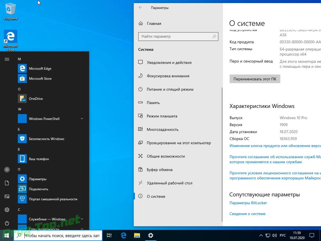This screenshot has width=321, height=241.
Task: Open Recycle Bin (Корзина) desktop icon
Action: 11,12
